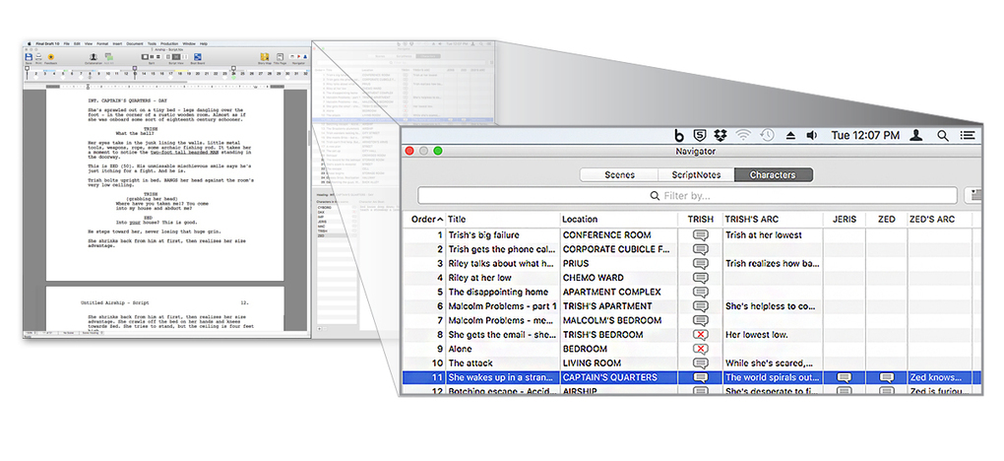
Task: Select the row "She wakes up in a stran..."
Action: [692, 377]
